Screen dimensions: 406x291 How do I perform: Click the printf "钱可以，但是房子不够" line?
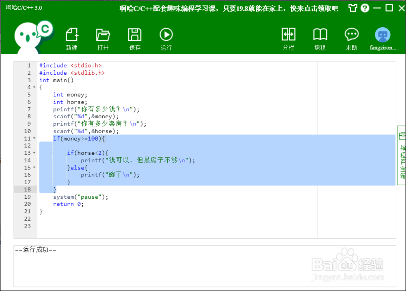pos(138,160)
